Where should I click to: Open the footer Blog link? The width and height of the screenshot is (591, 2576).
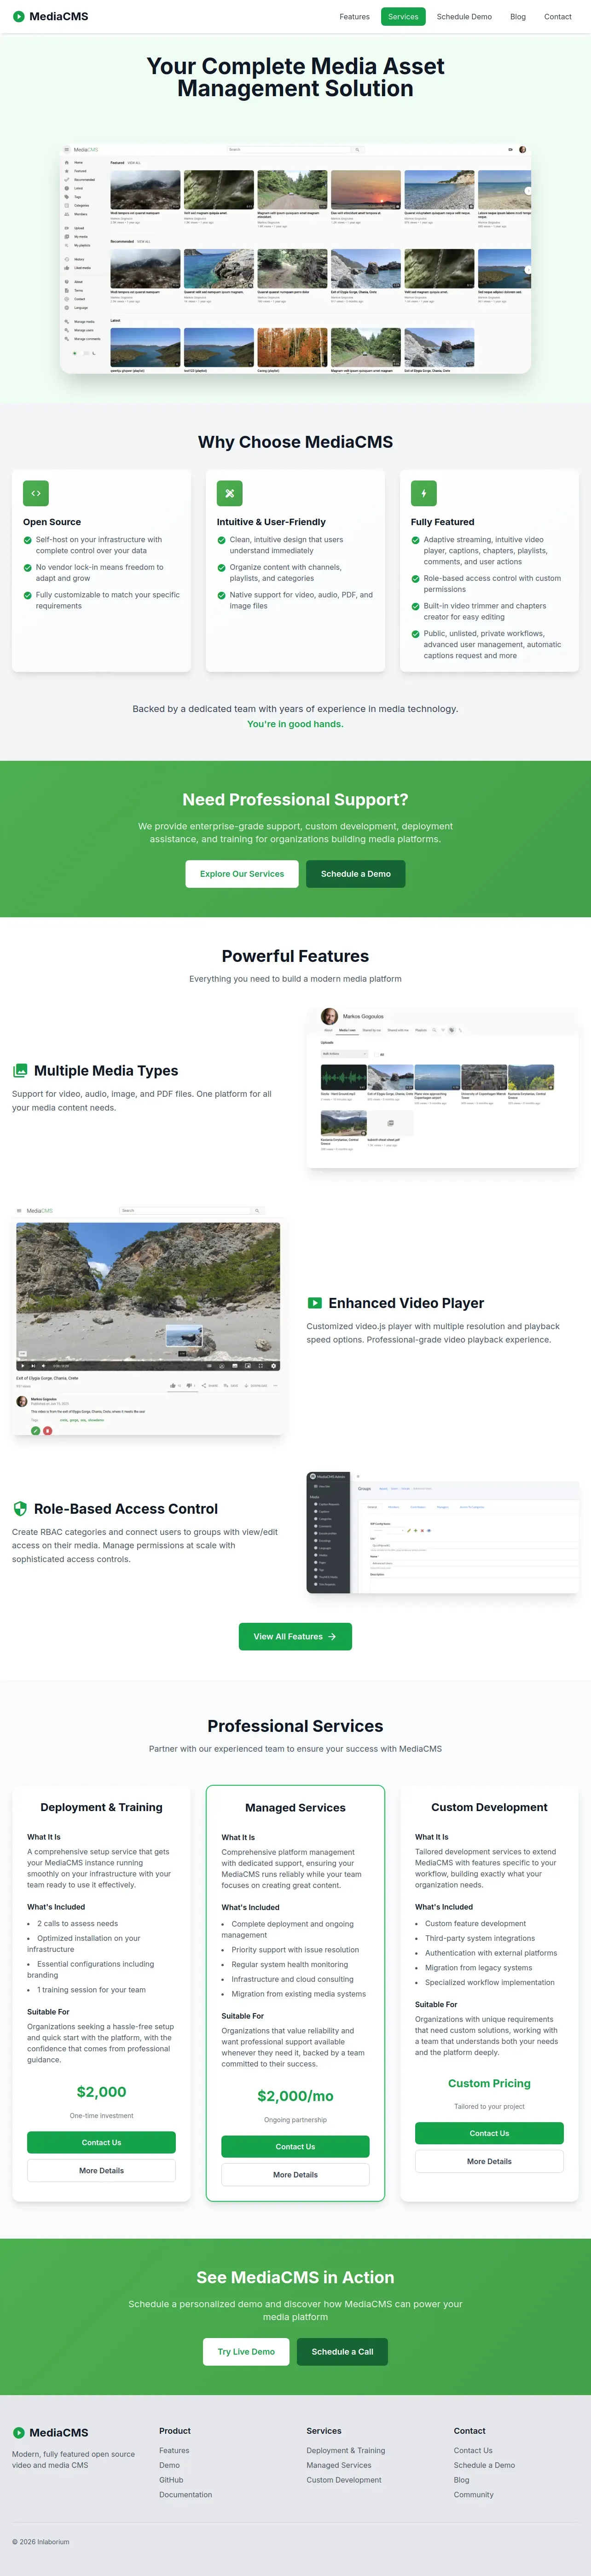461,2480
